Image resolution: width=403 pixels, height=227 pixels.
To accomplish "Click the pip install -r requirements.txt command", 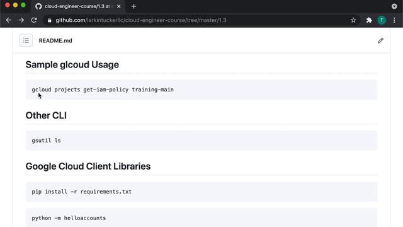I will point(82,192).
